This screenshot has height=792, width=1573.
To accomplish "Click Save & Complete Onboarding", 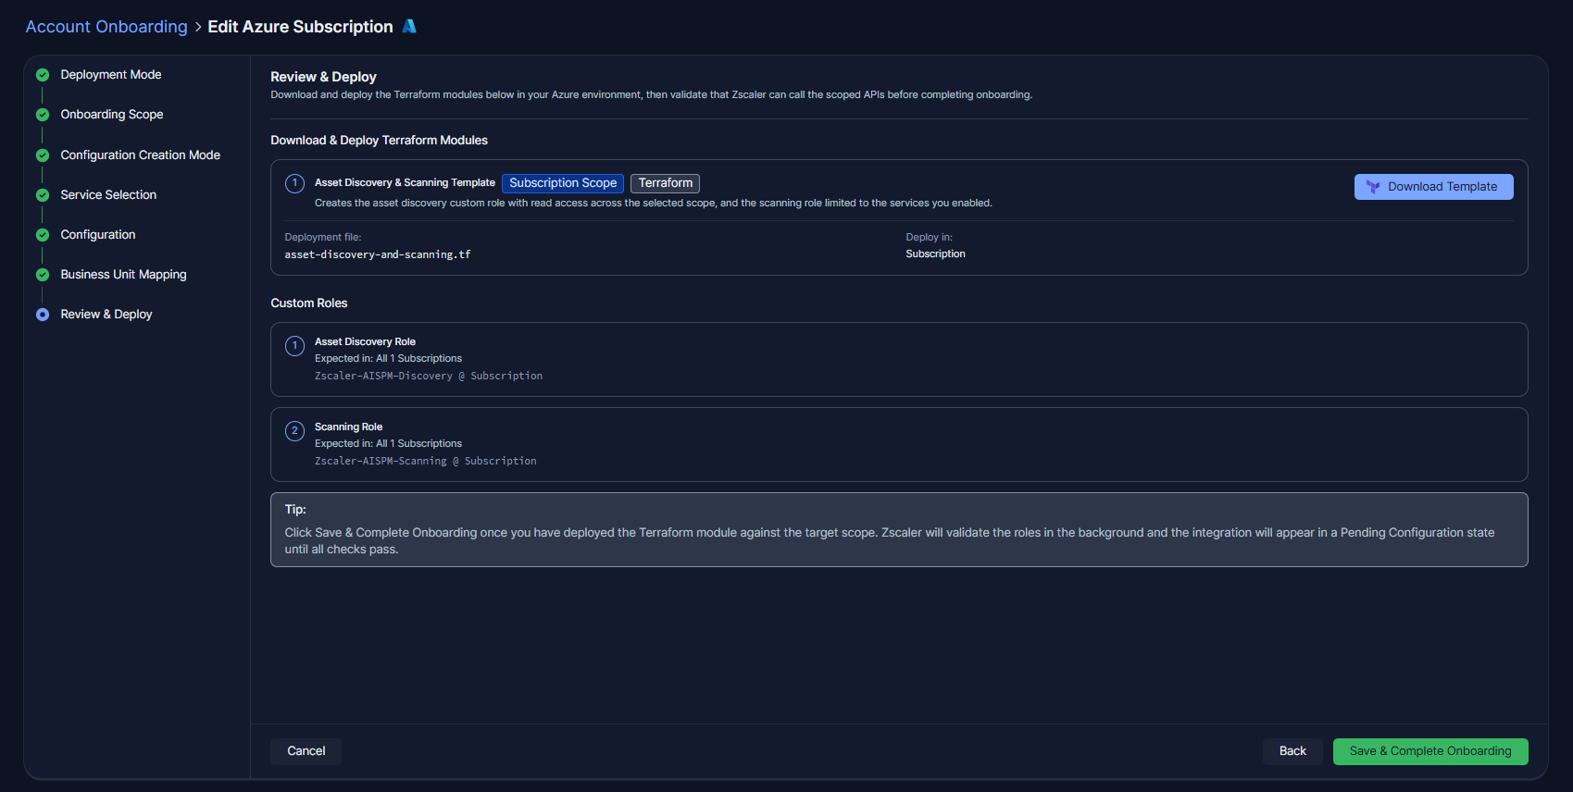I will point(1430,751).
